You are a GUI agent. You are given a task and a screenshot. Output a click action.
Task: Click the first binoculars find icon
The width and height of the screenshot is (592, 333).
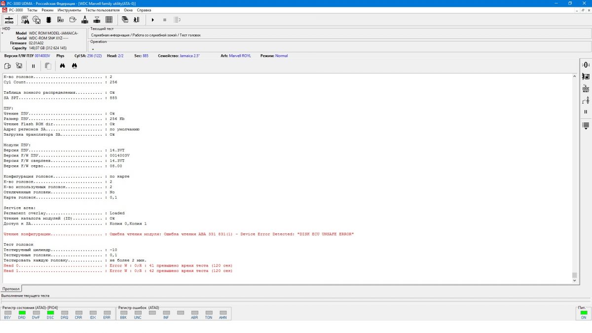63,66
